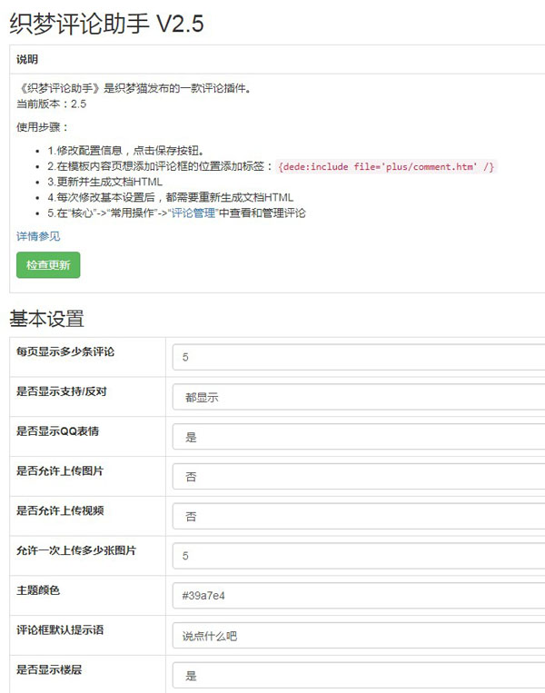Click the 是否显示QQ表情 label

click(57, 431)
